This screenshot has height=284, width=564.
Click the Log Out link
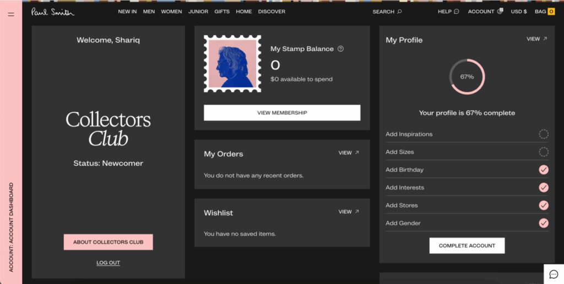108,263
